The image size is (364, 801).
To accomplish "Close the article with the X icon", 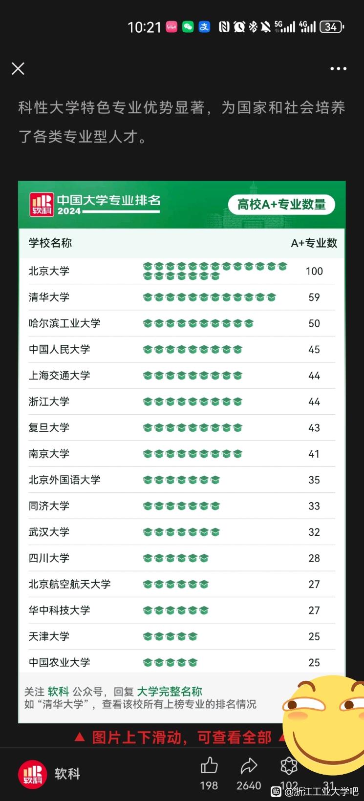I will point(18,68).
